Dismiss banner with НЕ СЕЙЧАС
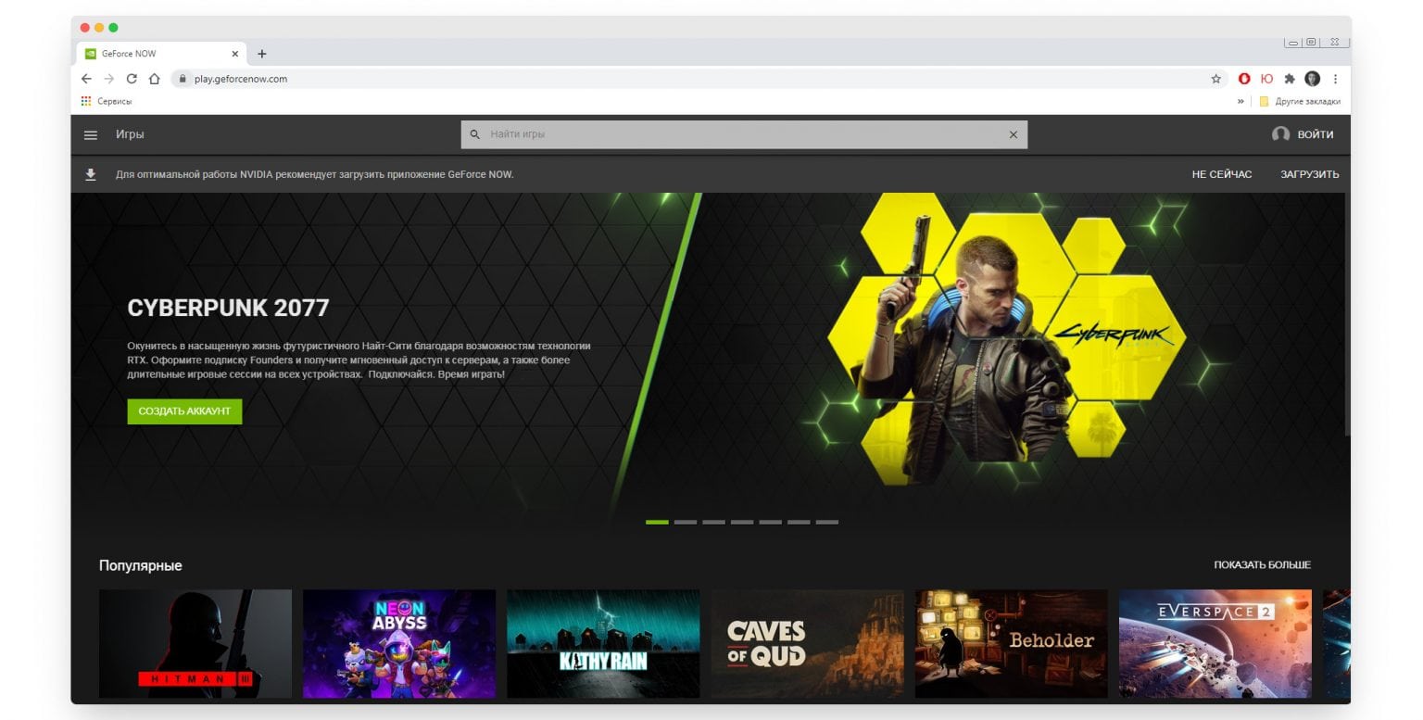Image resolution: width=1423 pixels, height=720 pixels. [1221, 174]
